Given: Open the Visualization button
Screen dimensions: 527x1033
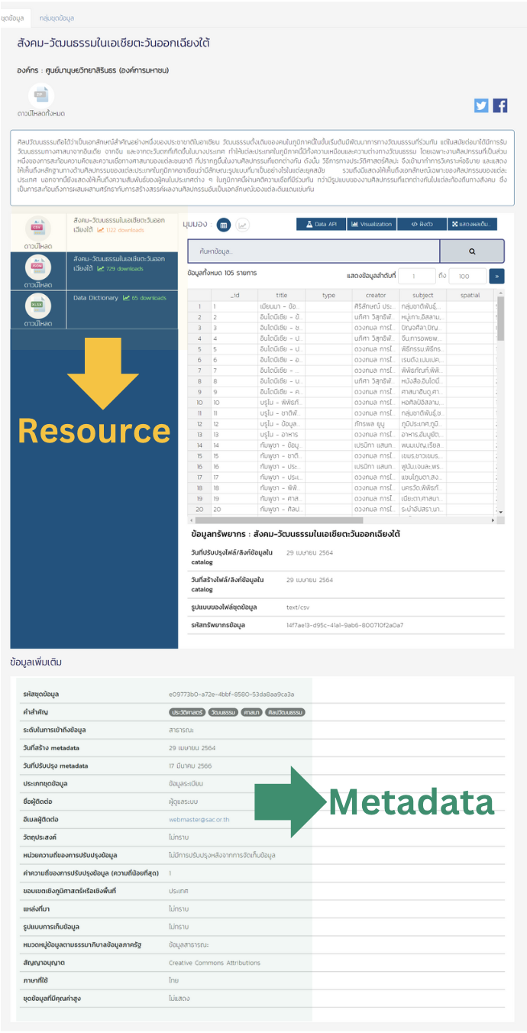Looking at the screenshot, I should (x=371, y=224).
